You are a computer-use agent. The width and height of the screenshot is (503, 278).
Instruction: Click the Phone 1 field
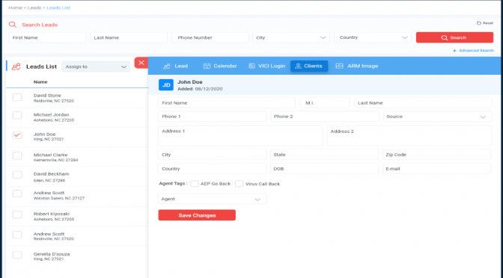[x=212, y=117]
